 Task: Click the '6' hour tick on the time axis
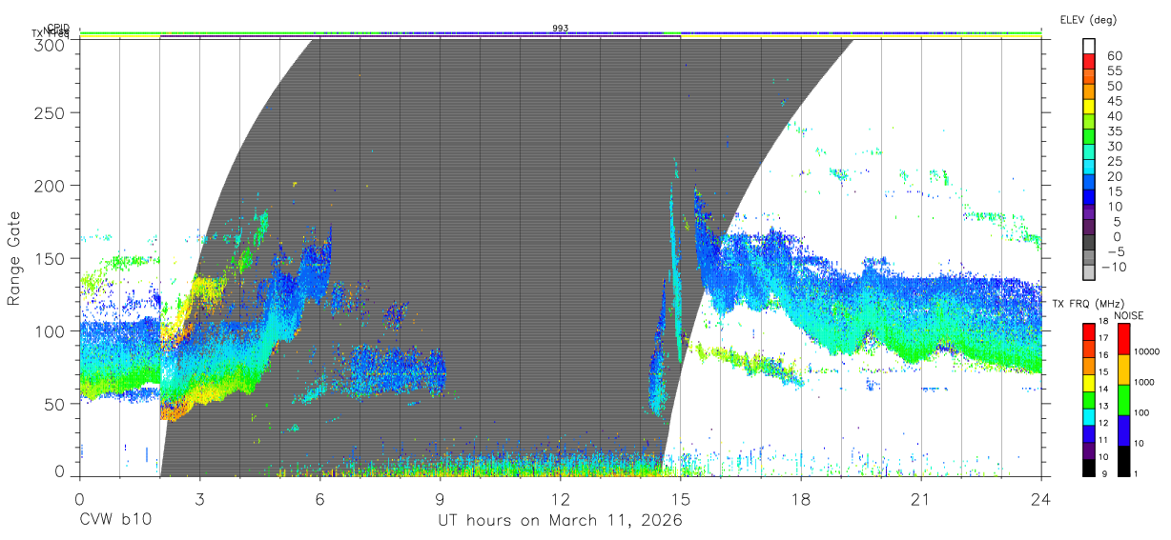[x=319, y=497]
